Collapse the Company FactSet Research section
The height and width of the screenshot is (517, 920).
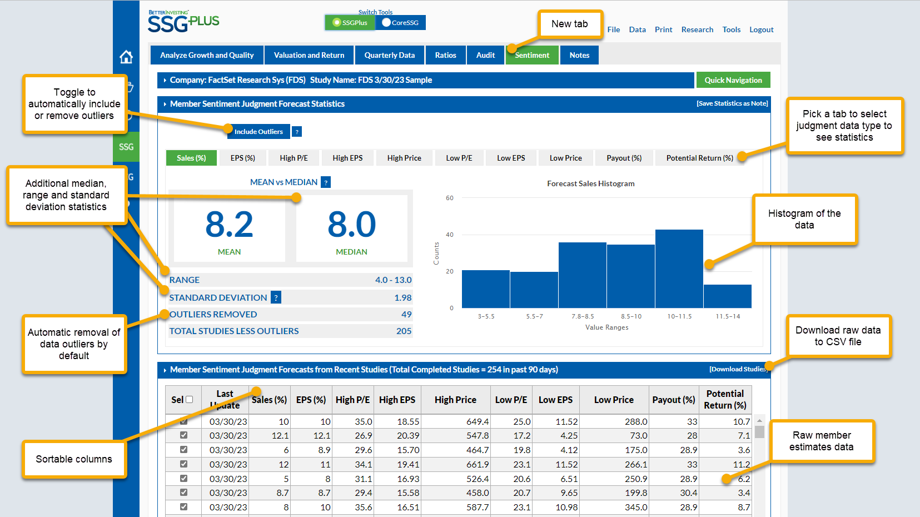[165, 80]
